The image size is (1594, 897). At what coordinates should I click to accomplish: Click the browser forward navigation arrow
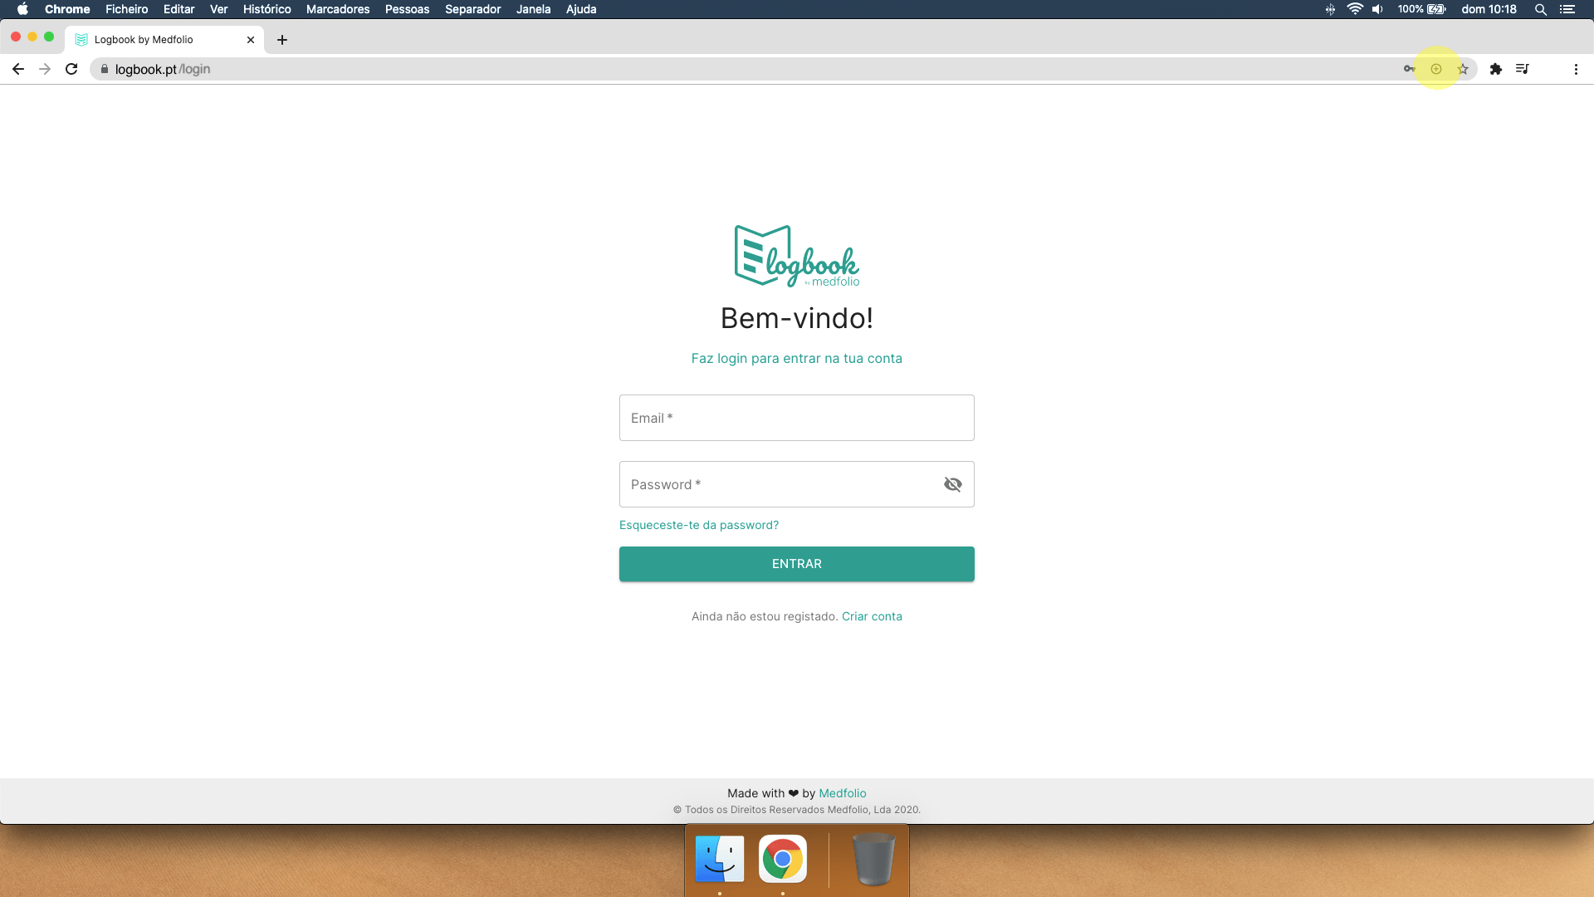click(44, 69)
